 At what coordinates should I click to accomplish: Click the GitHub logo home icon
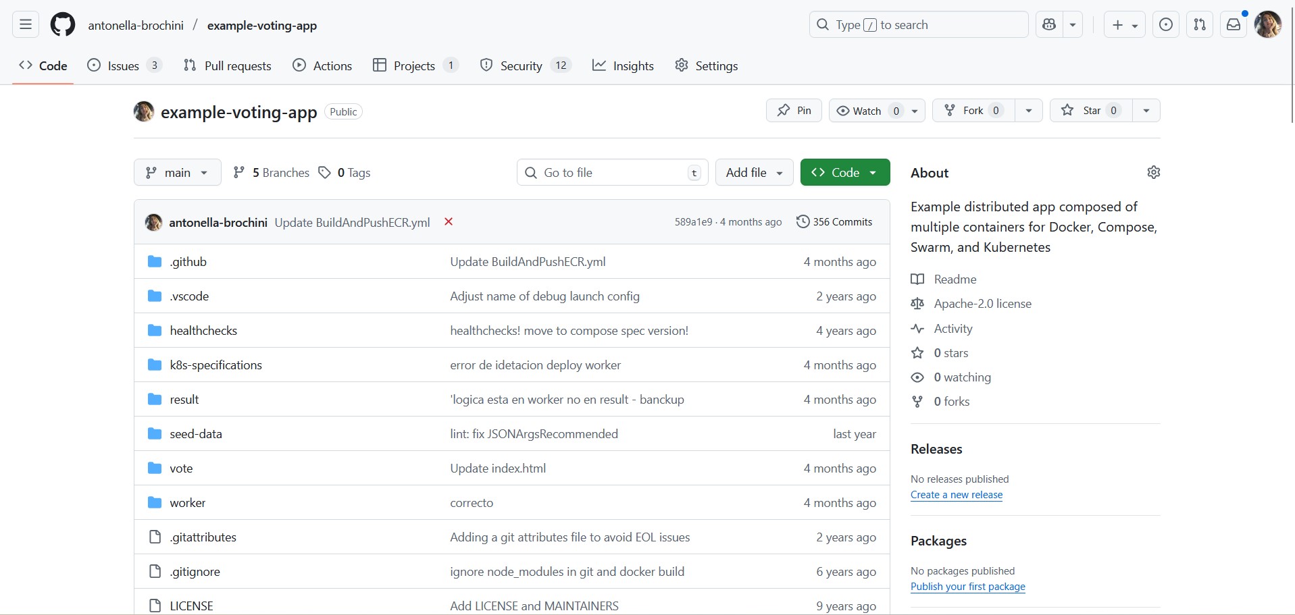pos(63,25)
